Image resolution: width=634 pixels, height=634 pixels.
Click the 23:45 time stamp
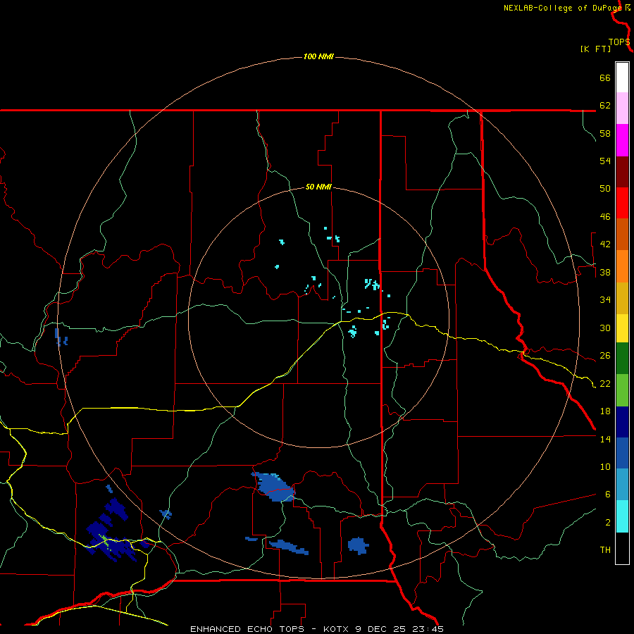pyautogui.click(x=428, y=629)
